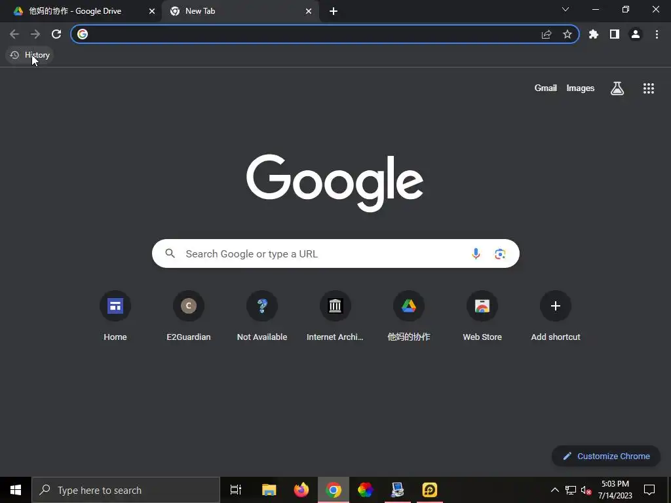Open the Not Available shortcut
Screen dimensions: 671x503
(x=262, y=316)
